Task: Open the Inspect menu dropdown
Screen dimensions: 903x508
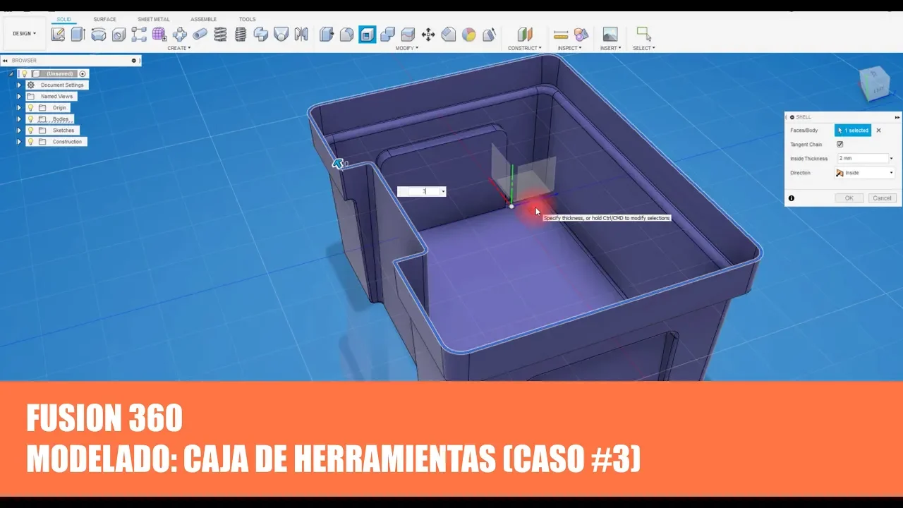Action: pyautogui.click(x=569, y=48)
